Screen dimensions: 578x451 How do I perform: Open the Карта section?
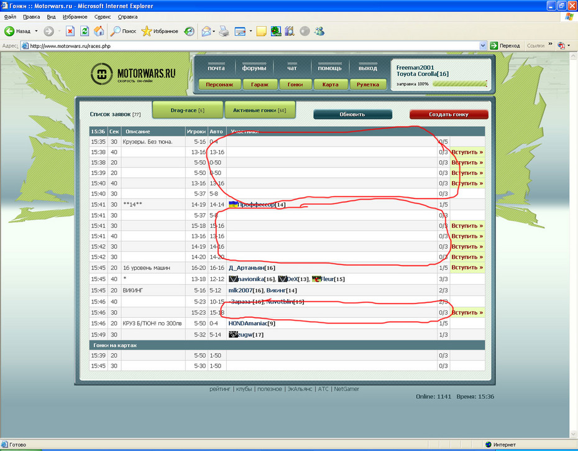point(330,85)
